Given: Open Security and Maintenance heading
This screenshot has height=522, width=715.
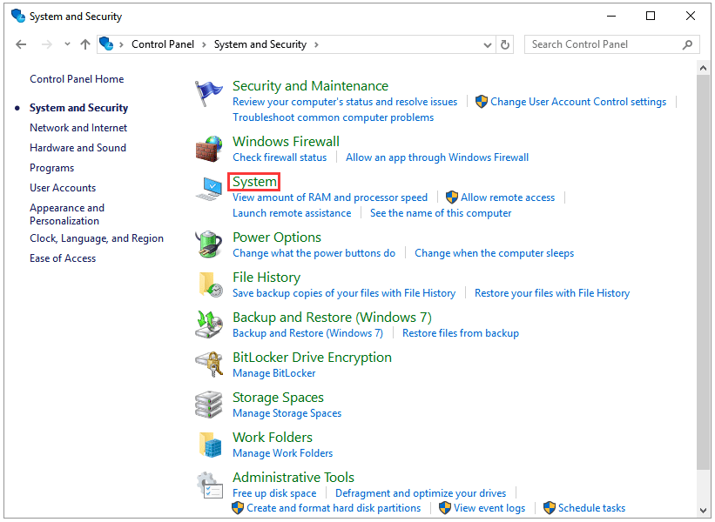Looking at the screenshot, I should click(311, 85).
